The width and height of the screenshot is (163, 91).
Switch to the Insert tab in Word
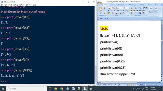113,5
